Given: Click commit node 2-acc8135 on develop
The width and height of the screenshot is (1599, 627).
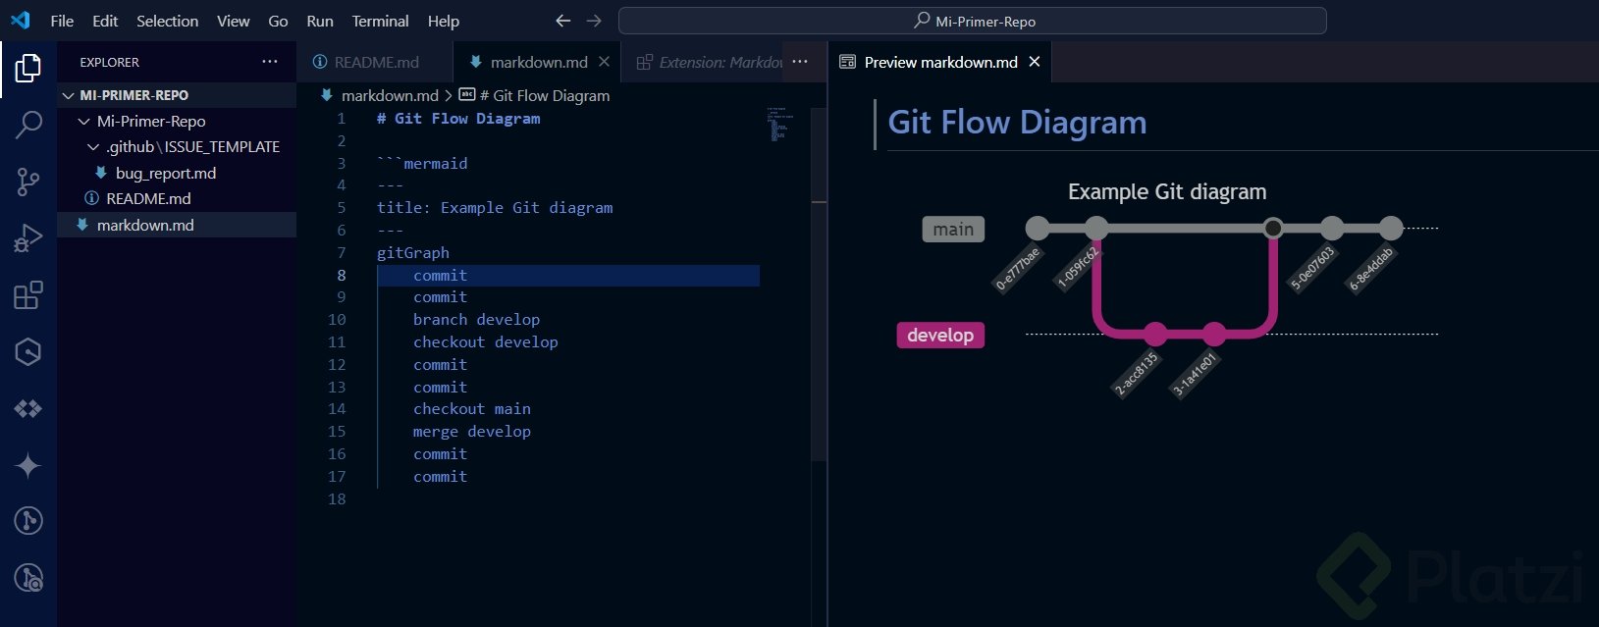Looking at the screenshot, I should tap(1155, 335).
